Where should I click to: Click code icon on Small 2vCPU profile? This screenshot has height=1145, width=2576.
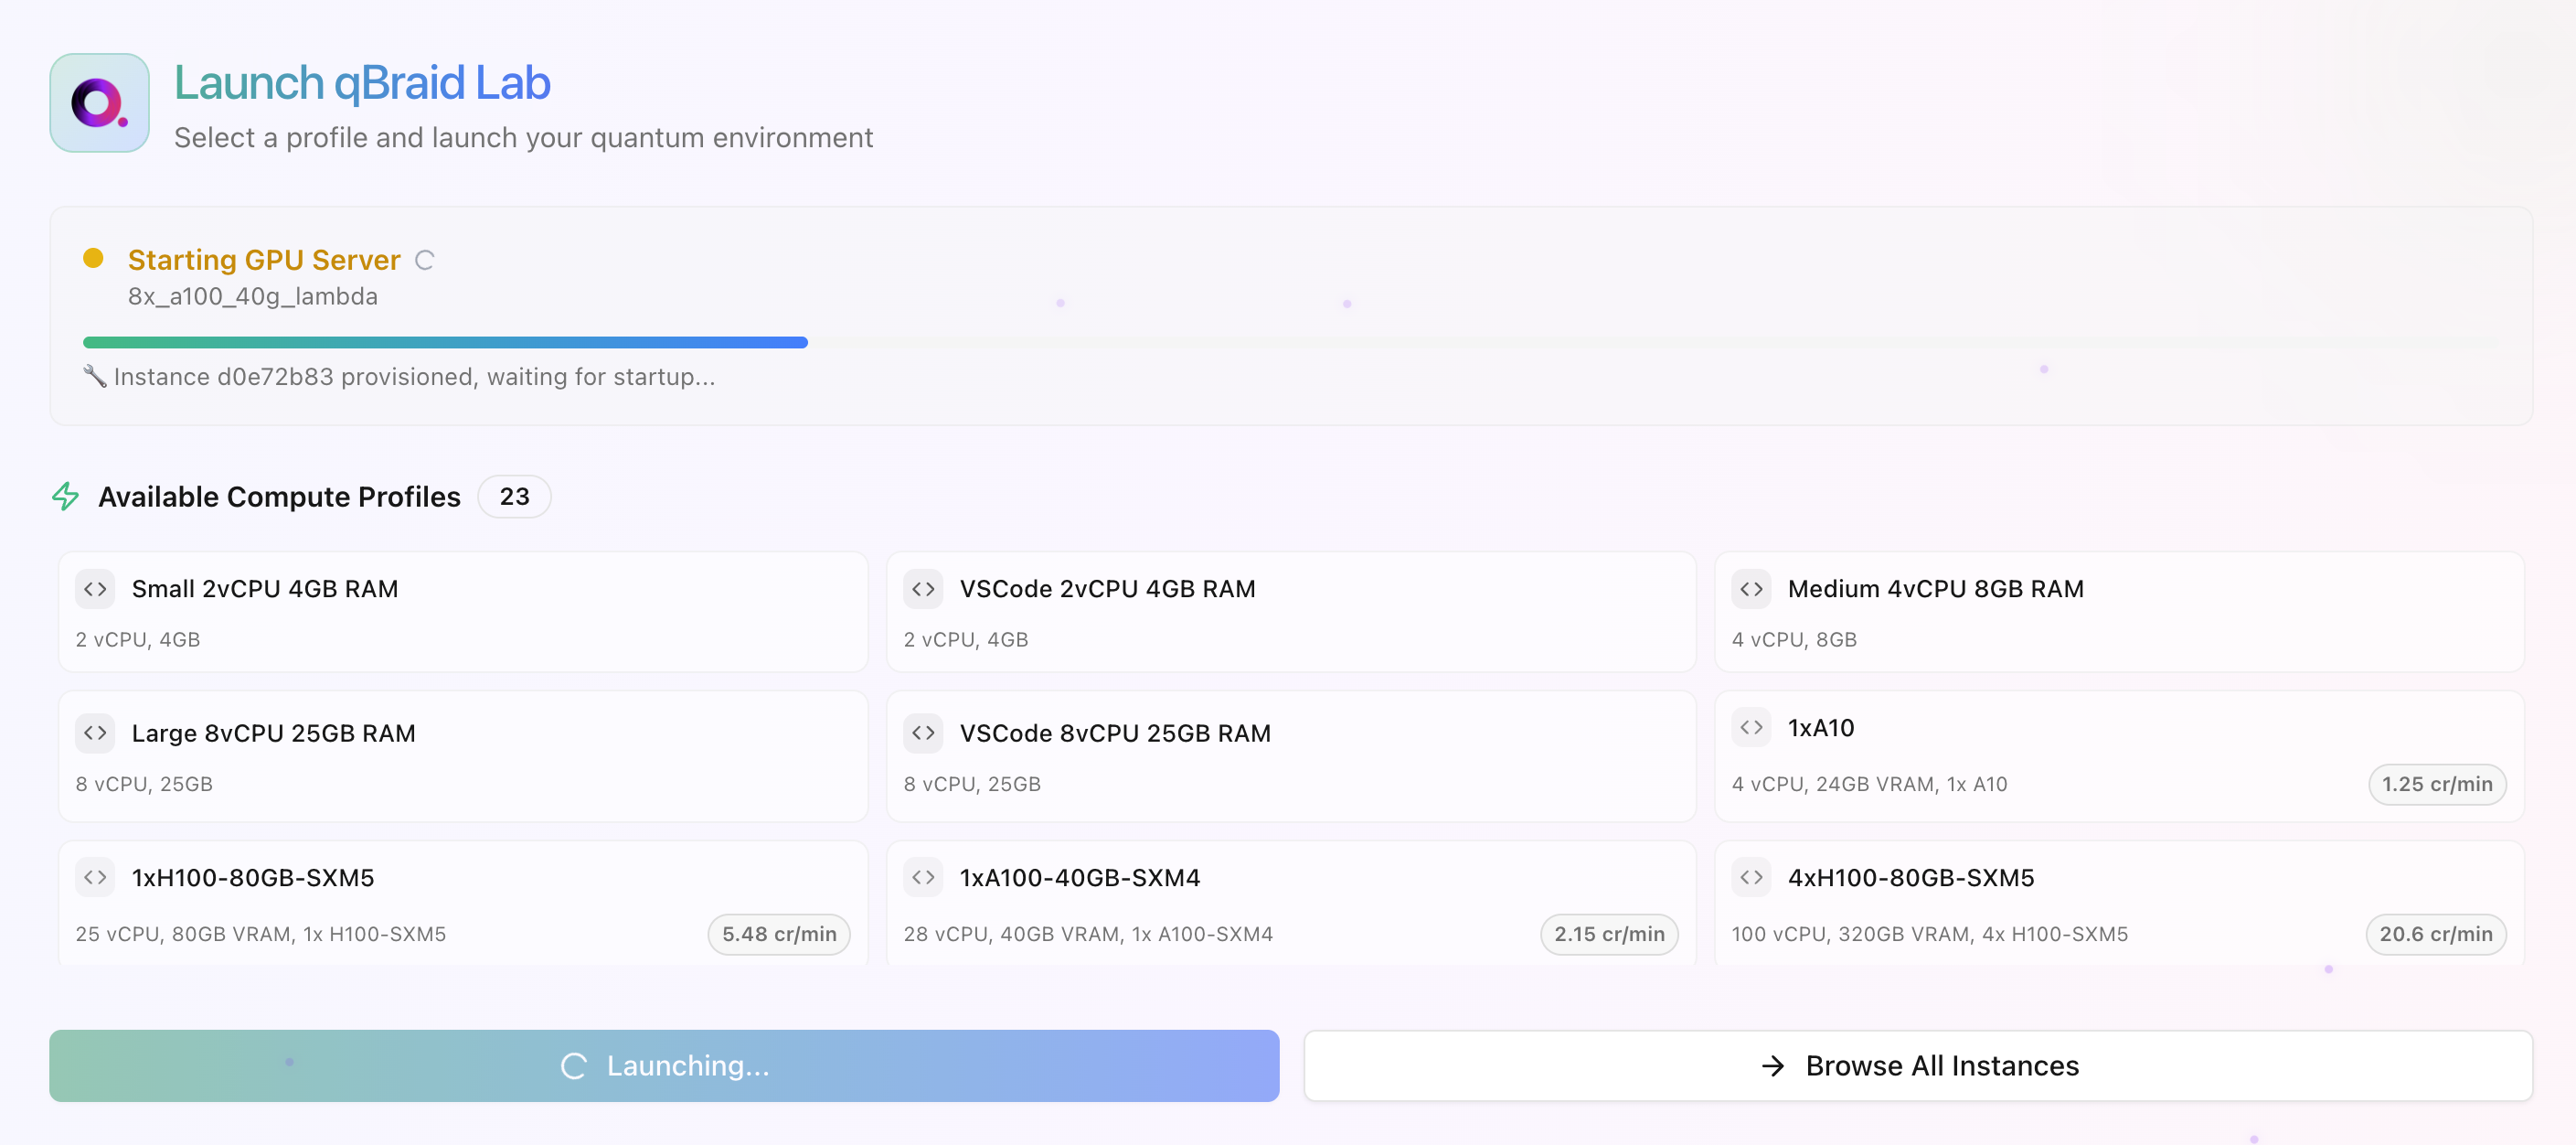95,590
